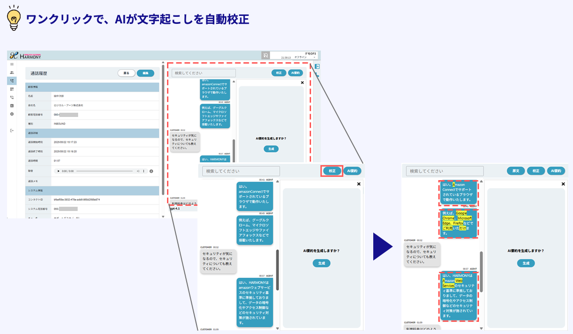Click AI要約 button in the rightmost panel
573x334 pixels.
(x=556, y=171)
